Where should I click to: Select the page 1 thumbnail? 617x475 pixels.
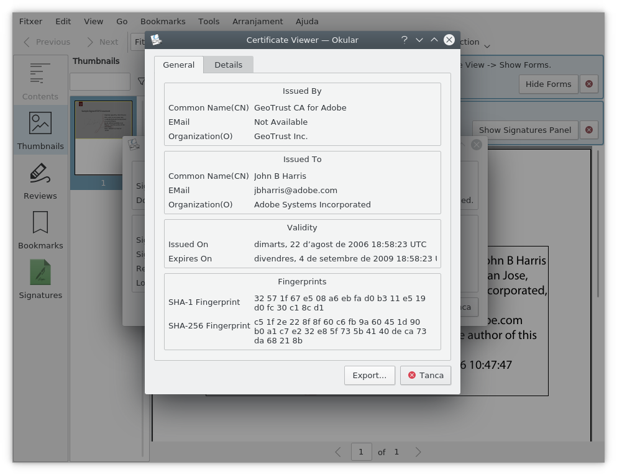click(x=104, y=138)
